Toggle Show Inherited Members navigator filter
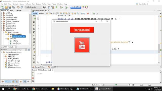The width and height of the screenshot is (162, 91). [3, 81]
